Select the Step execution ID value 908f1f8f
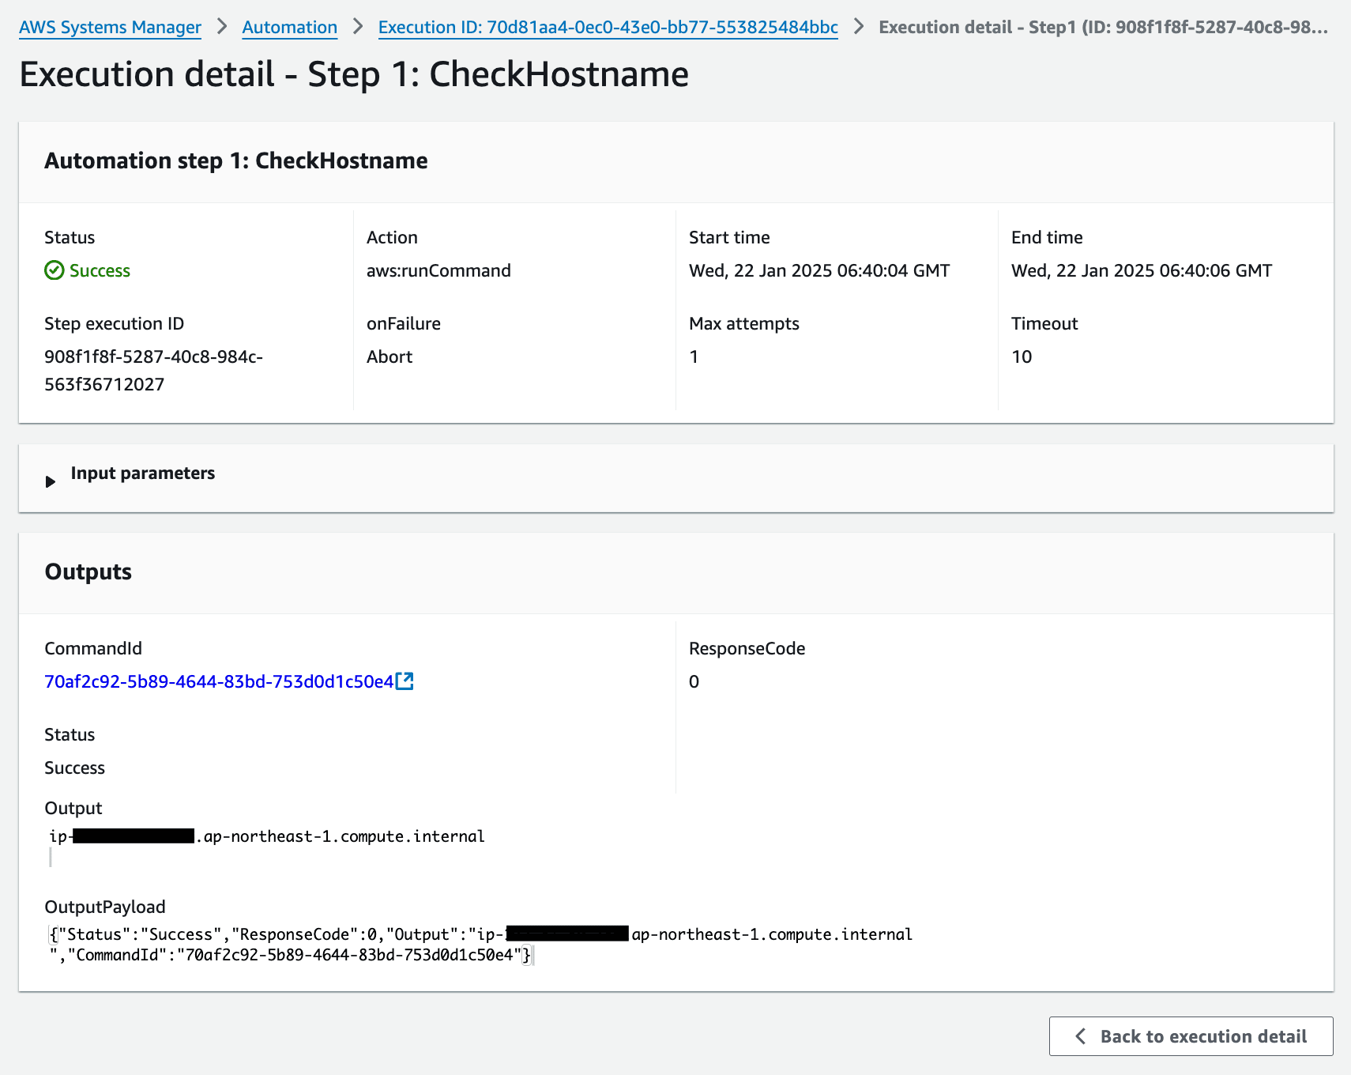The width and height of the screenshot is (1351, 1075). tap(154, 371)
